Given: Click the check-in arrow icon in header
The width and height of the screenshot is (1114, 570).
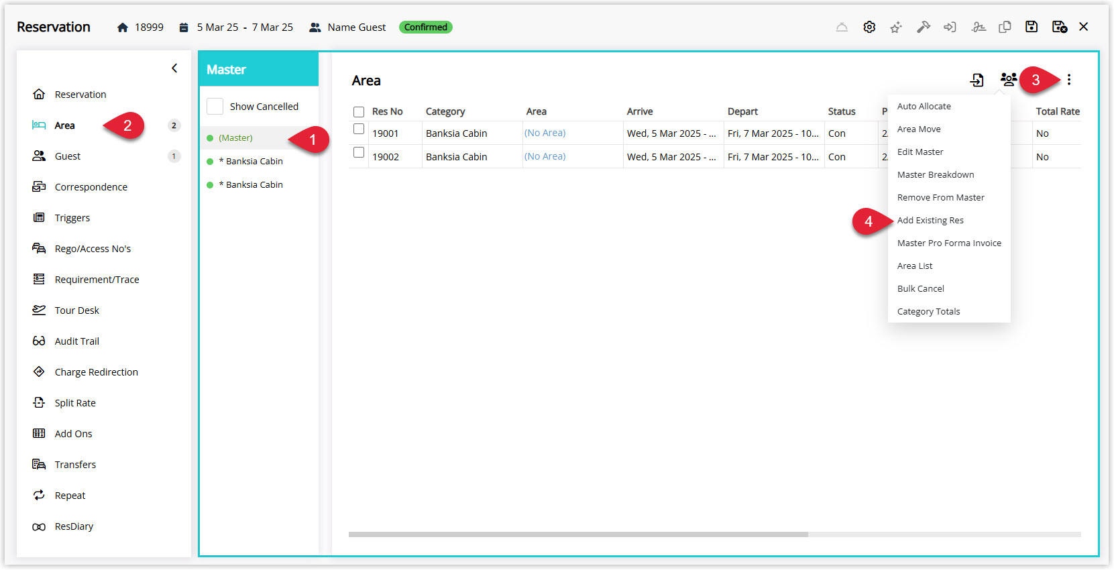Looking at the screenshot, I should (x=950, y=27).
